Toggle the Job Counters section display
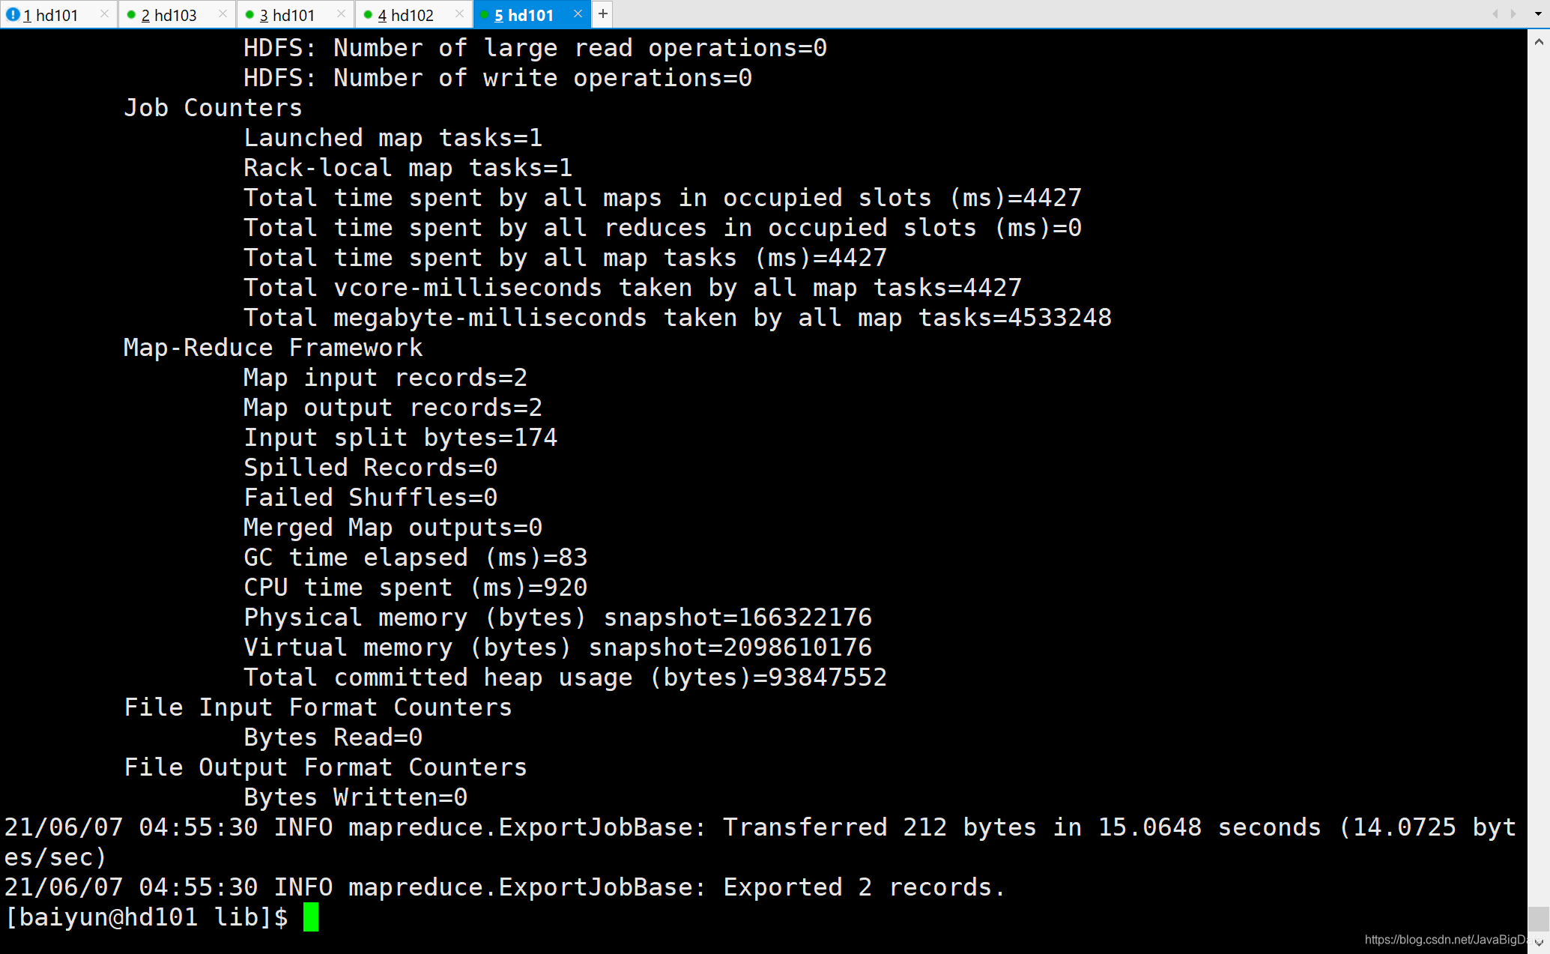This screenshot has height=954, width=1550. 213,107
